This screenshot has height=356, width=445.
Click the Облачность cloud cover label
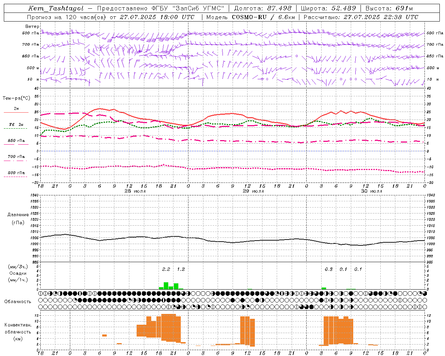point(18,301)
